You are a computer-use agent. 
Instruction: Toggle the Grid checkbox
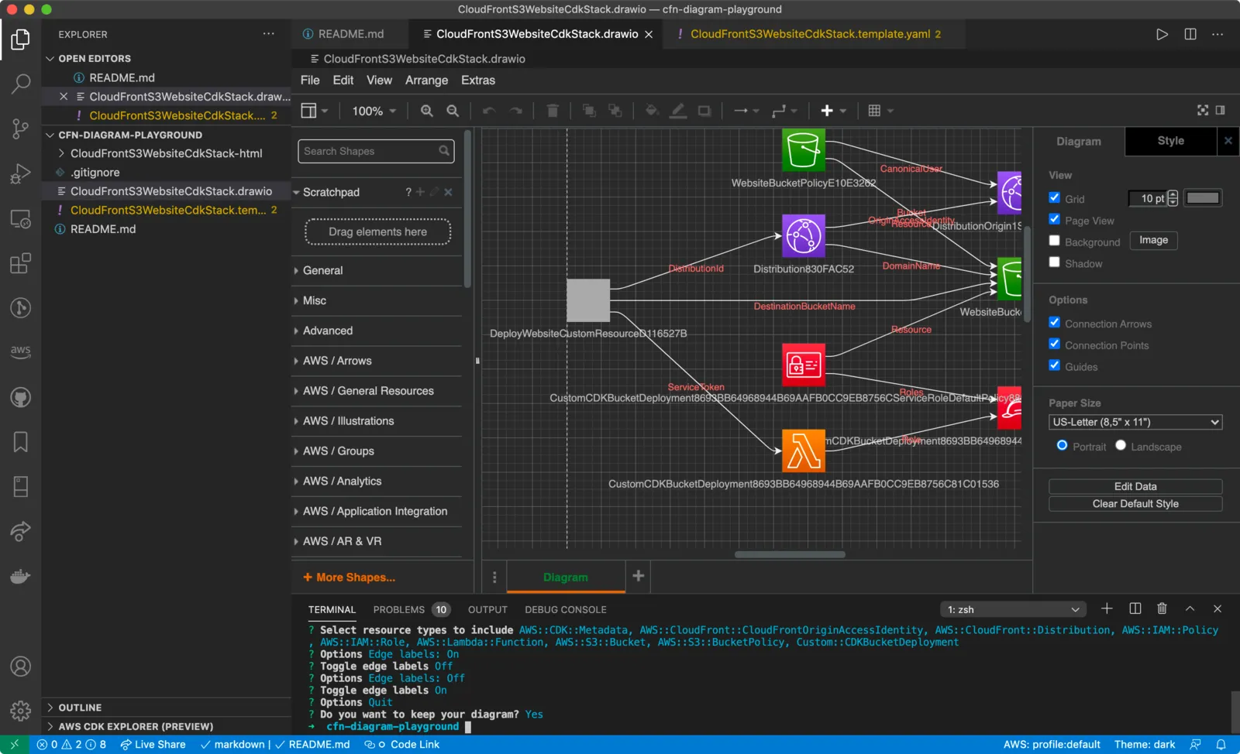tap(1054, 198)
